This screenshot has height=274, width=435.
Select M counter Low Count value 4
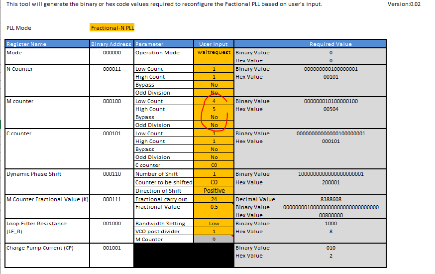click(x=214, y=101)
